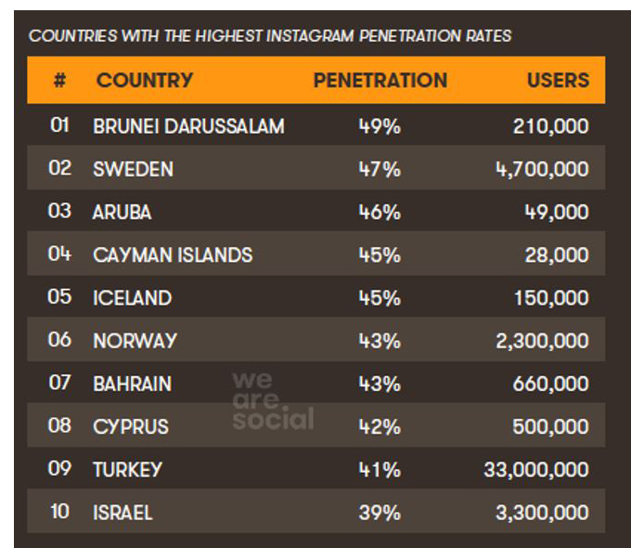This screenshot has width=631, height=548.
Task: Select the Brunei Darussalam country name
Action: 188,126
